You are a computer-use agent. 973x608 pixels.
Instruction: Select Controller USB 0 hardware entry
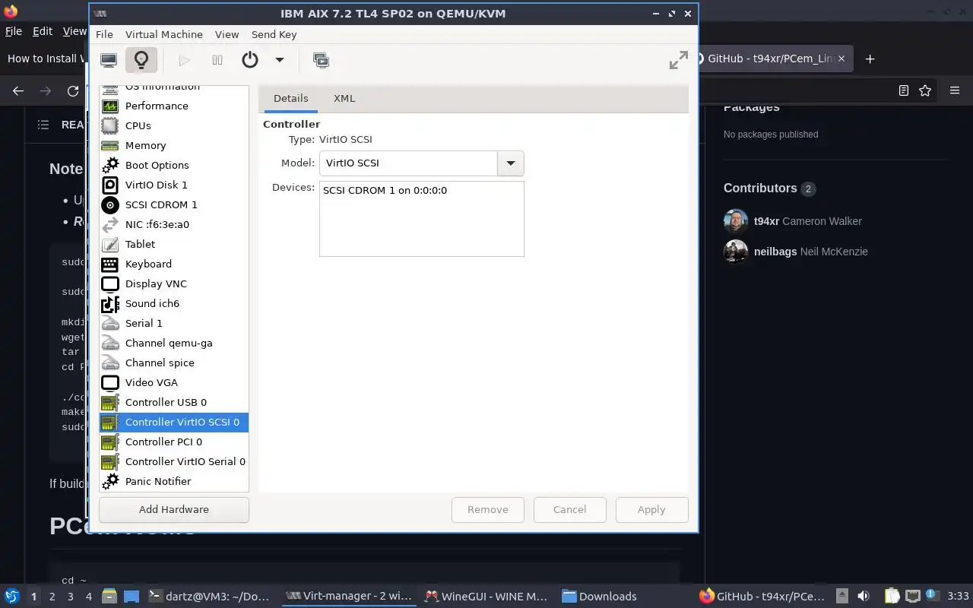coord(174,402)
